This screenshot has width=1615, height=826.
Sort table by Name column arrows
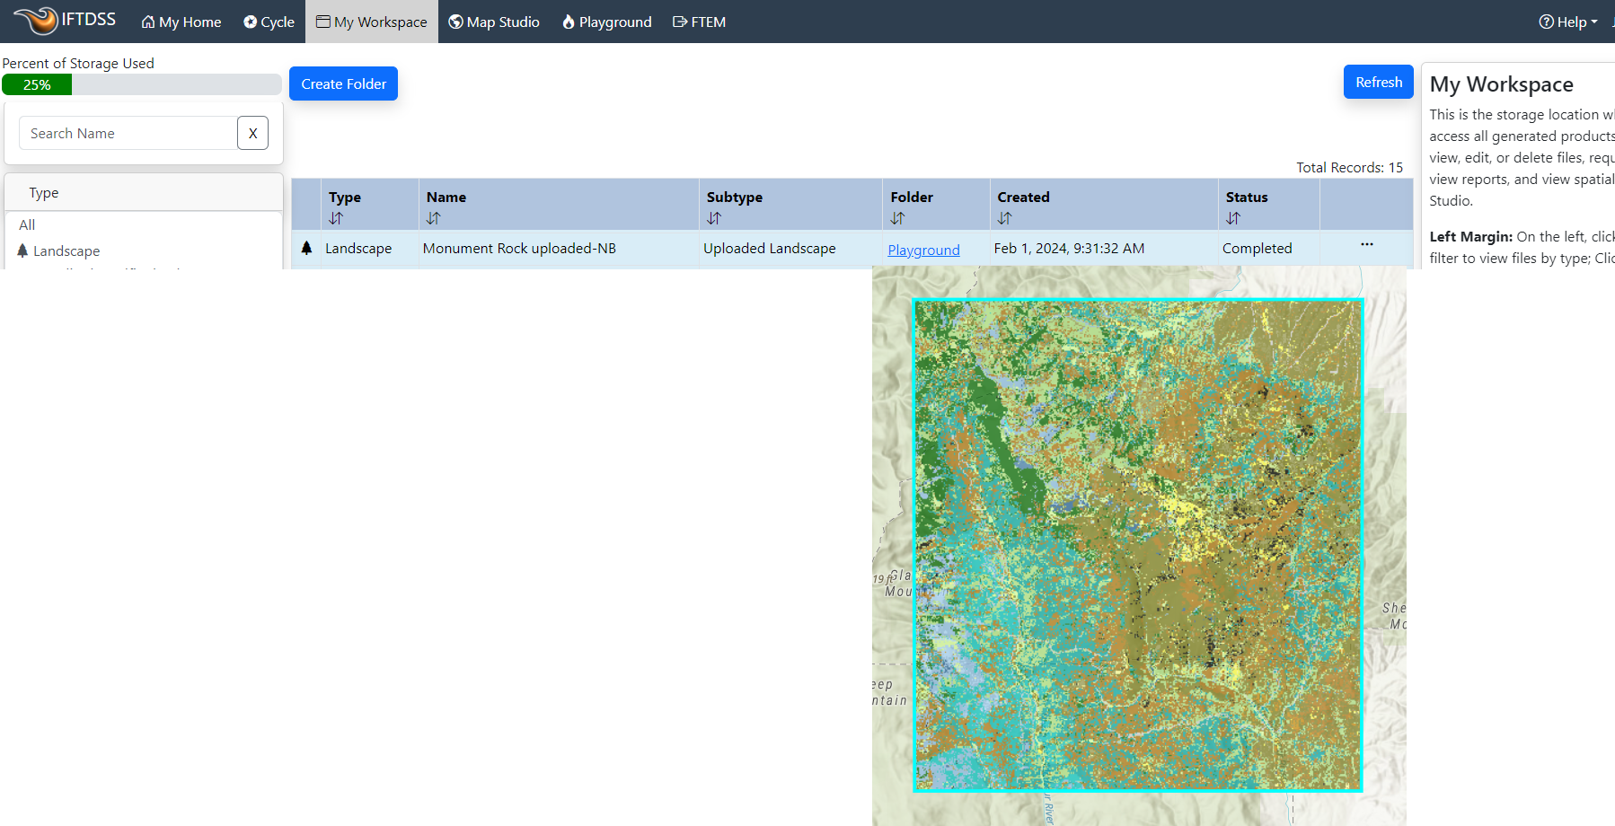(434, 218)
